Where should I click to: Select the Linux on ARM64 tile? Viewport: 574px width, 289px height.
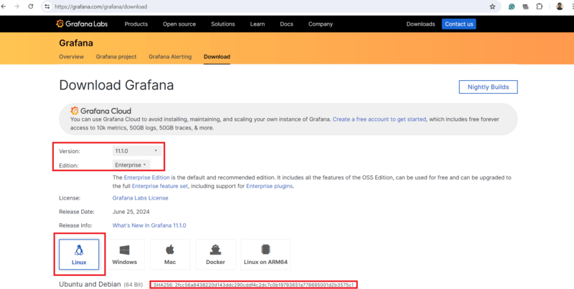pos(265,255)
